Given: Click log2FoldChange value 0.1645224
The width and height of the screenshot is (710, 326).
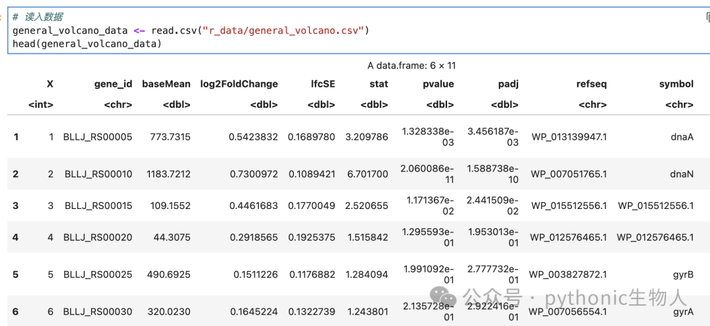Looking at the screenshot, I should [x=254, y=312].
